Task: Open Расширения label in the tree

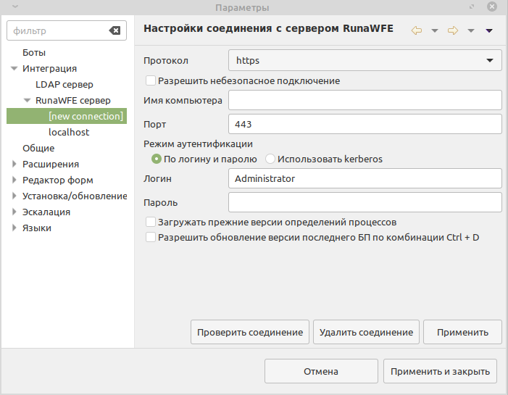Action: (x=51, y=164)
